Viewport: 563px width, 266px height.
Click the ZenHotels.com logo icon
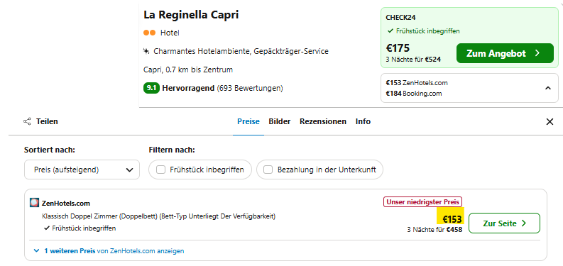tap(34, 203)
